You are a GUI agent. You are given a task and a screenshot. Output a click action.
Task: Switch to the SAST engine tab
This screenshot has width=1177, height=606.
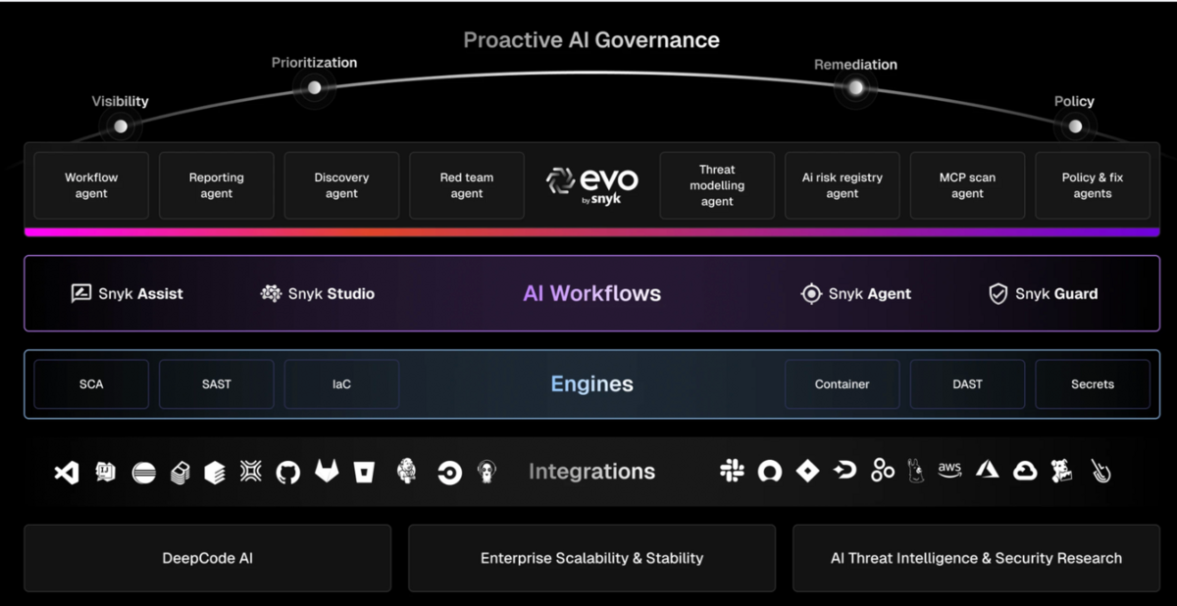click(x=216, y=384)
